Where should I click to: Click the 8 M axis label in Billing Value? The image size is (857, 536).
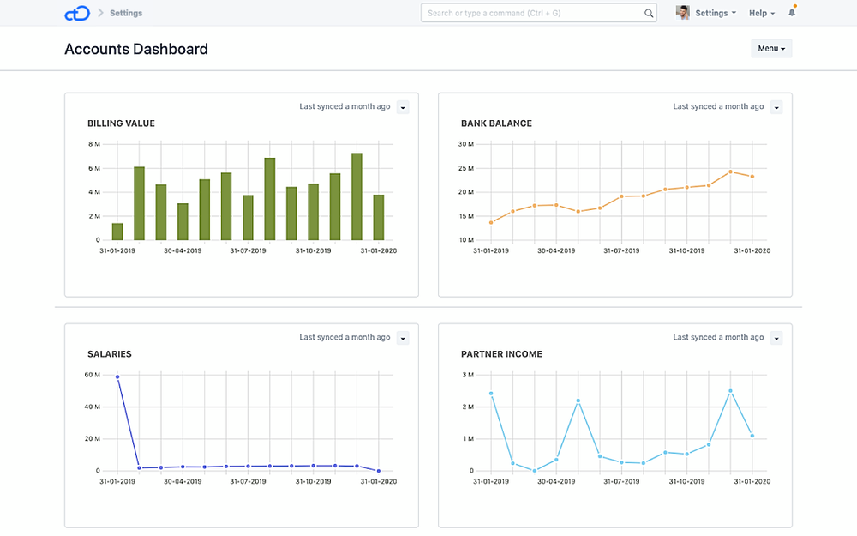94,144
